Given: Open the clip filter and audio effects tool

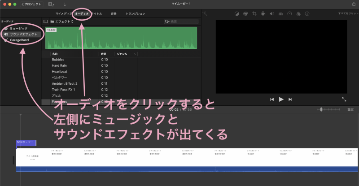Looking at the screenshot, I should click(x=298, y=14).
